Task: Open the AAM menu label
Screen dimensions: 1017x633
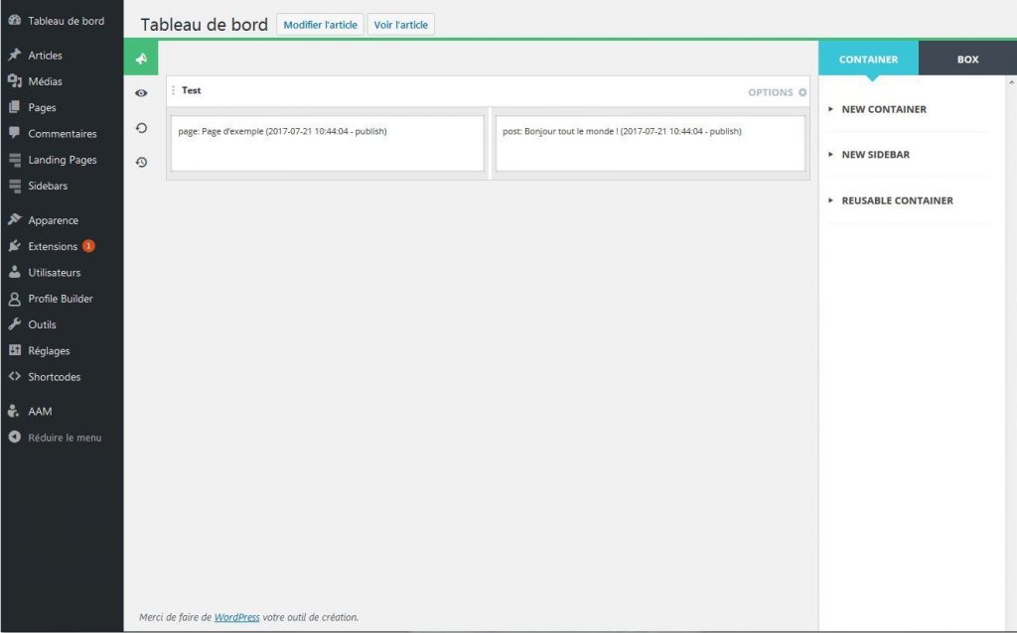Action: (x=40, y=412)
